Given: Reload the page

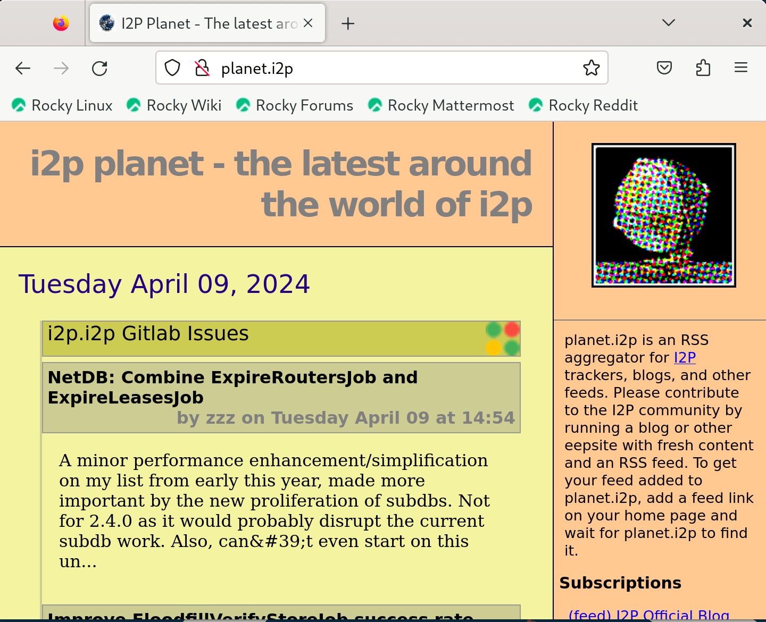Looking at the screenshot, I should 99,68.
